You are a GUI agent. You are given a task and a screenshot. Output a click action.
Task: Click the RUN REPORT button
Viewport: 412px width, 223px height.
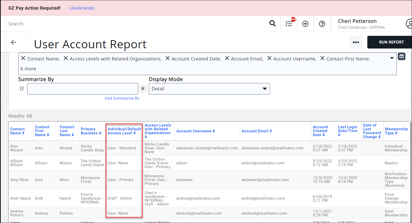click(391, 42)
